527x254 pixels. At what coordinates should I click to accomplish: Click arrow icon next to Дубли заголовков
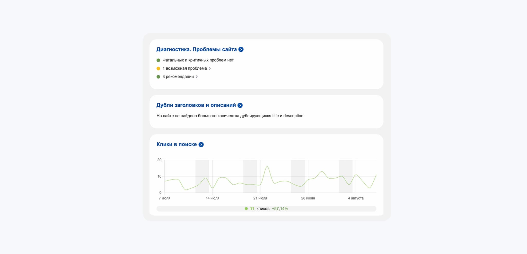(240, 105)
